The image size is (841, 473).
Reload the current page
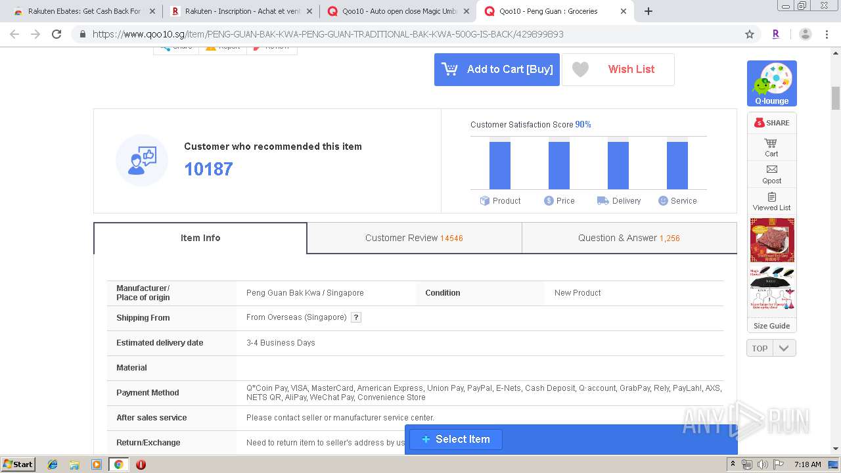[57, 34]
